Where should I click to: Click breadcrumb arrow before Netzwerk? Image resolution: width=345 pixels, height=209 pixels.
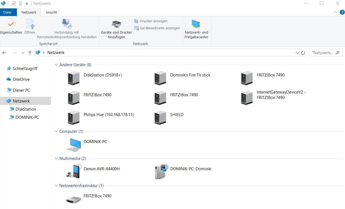[44, 53]
